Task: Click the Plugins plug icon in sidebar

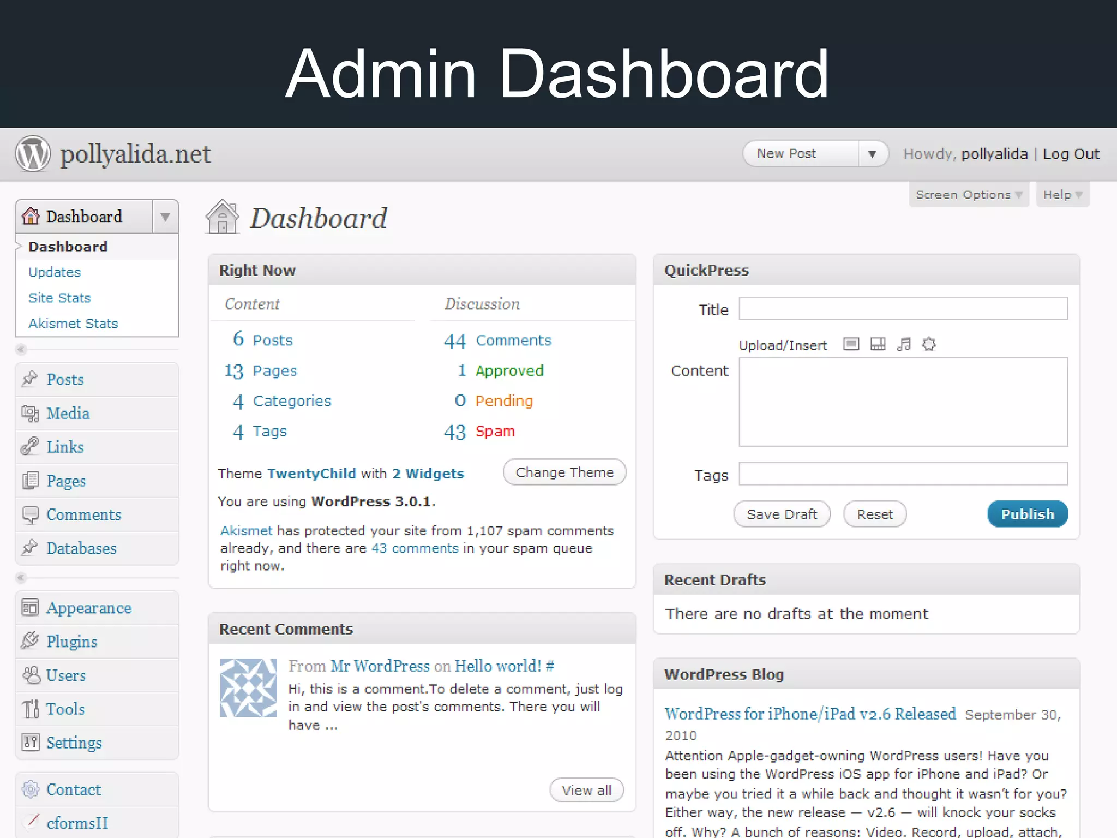Action: coord(30,641)
